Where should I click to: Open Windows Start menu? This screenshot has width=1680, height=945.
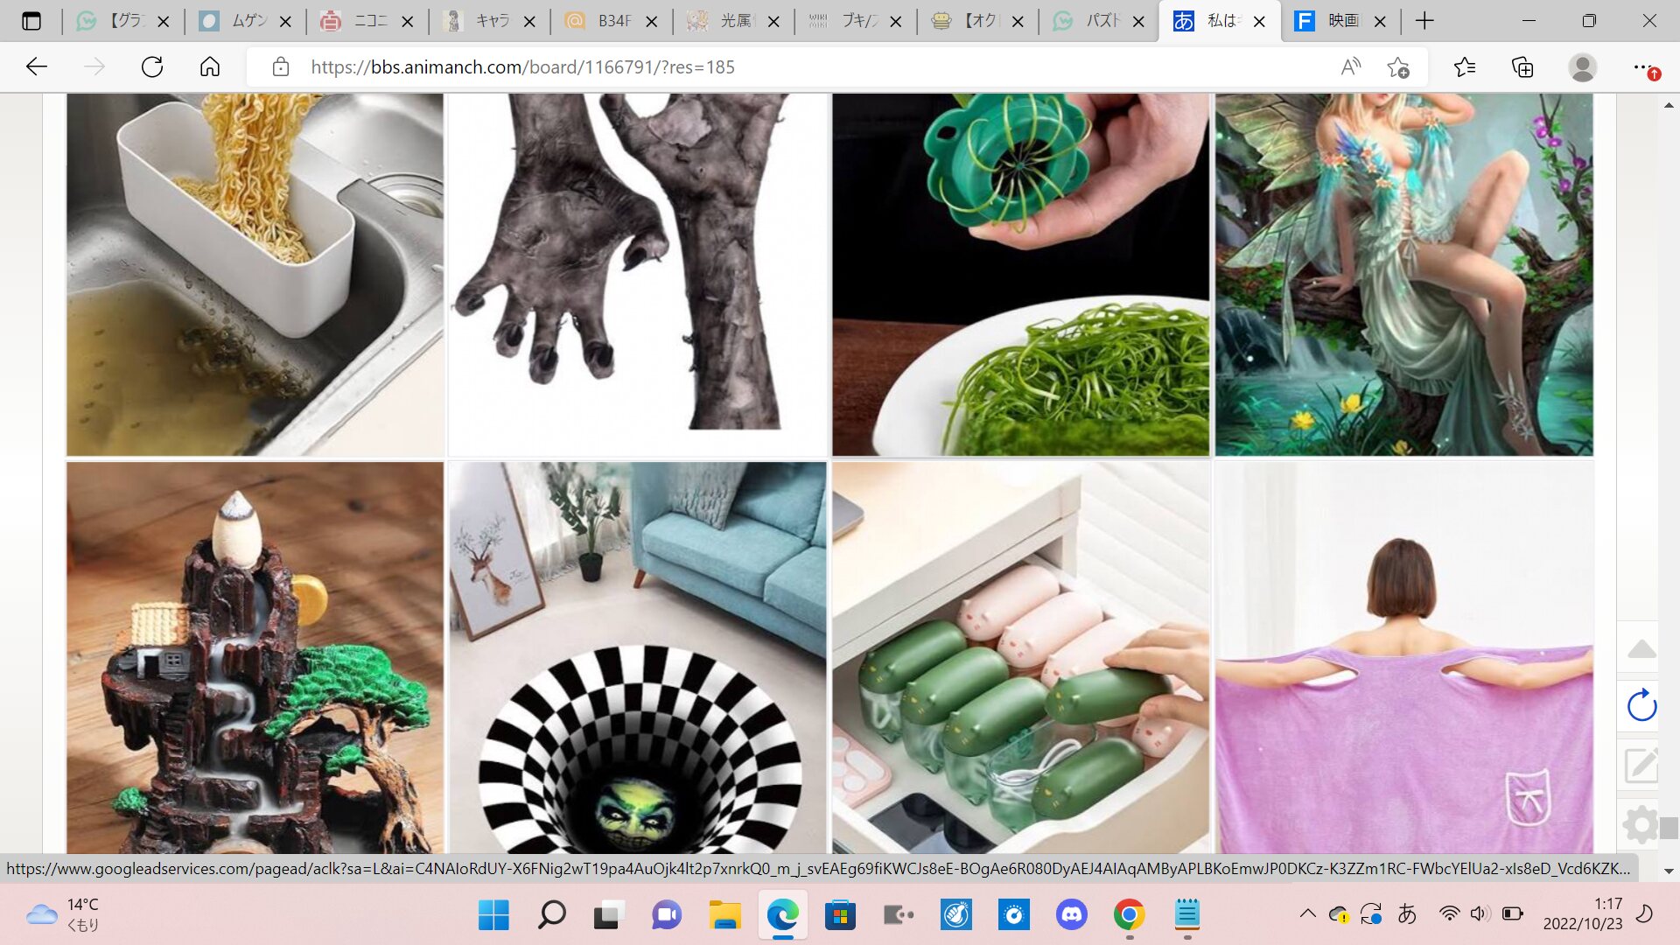point(493,915)
